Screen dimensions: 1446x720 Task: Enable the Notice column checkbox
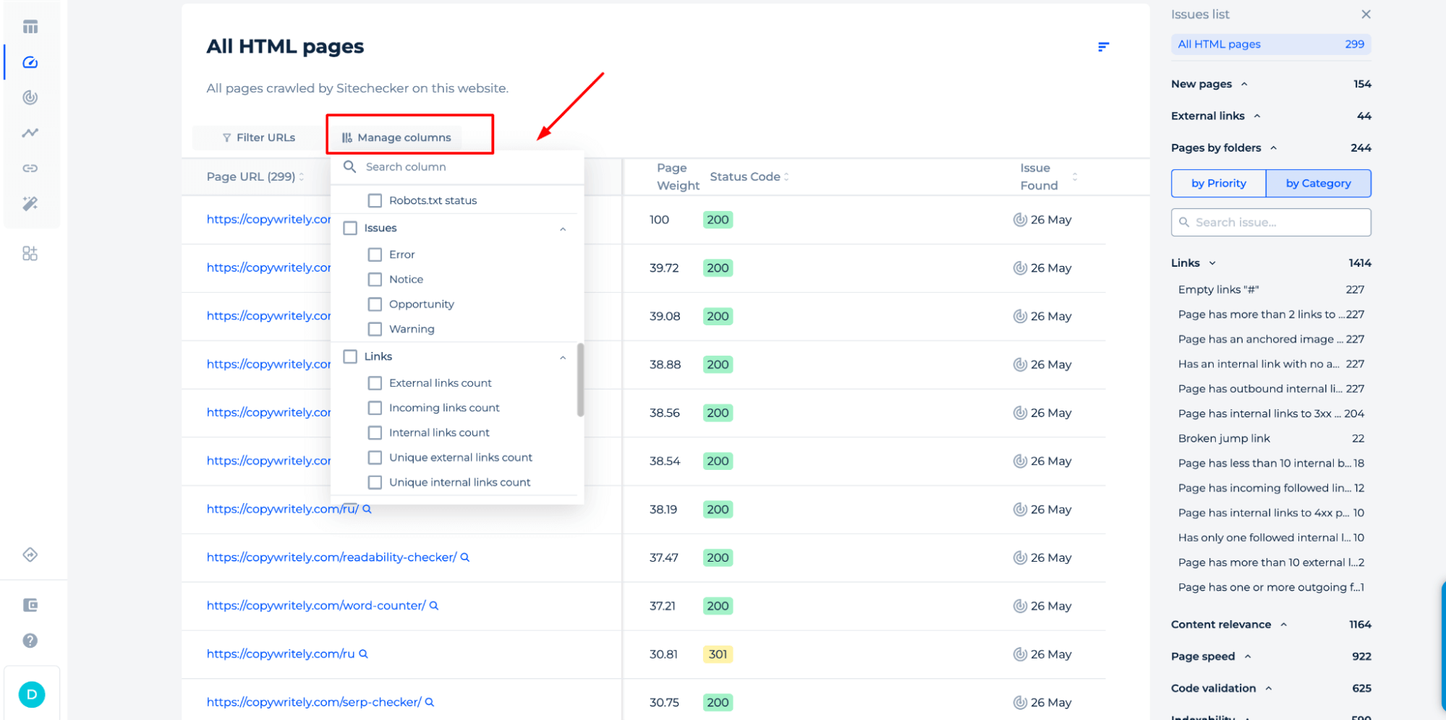375,279
